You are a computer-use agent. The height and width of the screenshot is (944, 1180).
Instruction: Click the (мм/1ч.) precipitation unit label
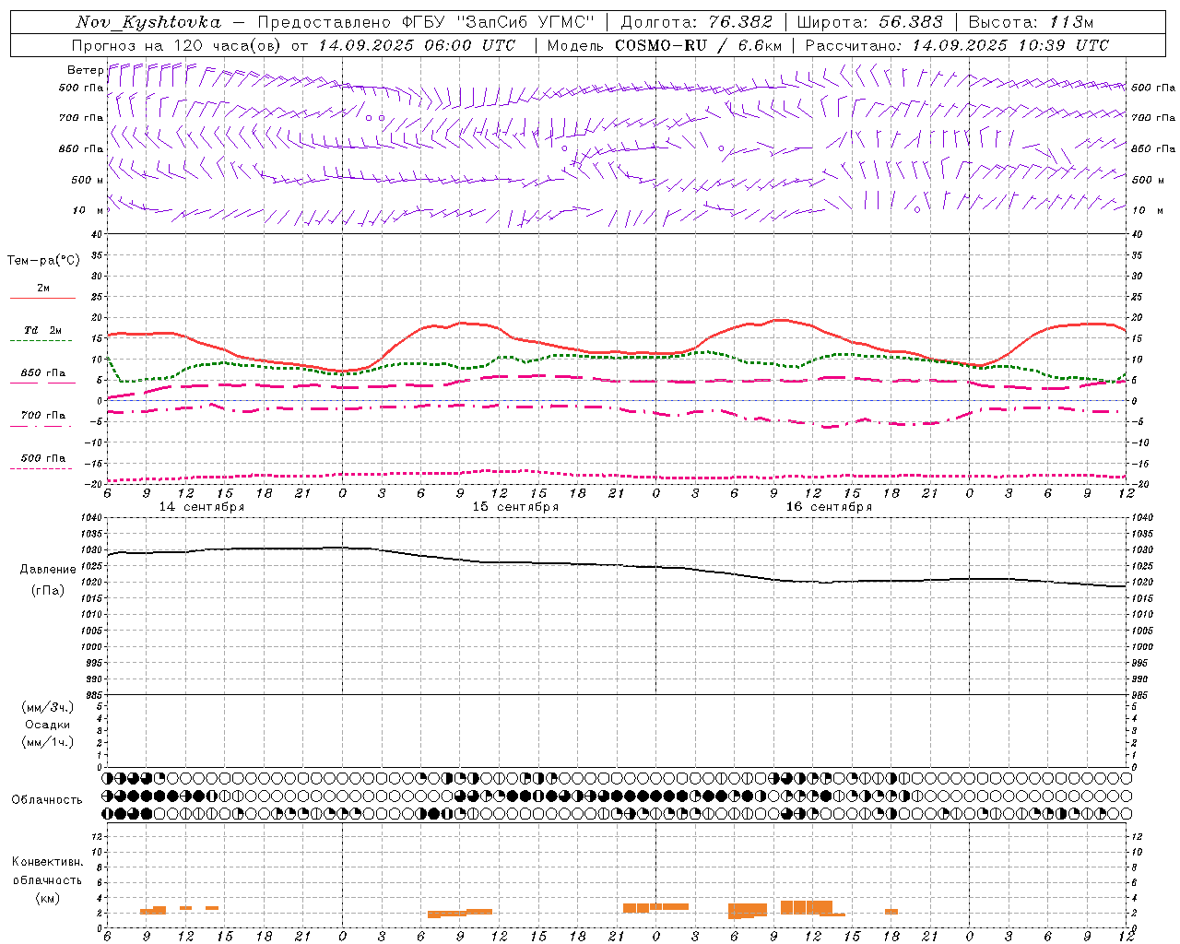tap(48, 742)
